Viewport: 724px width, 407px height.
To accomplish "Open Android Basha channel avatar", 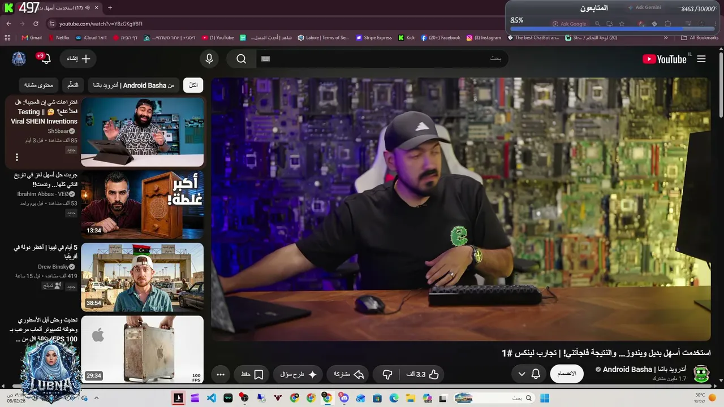I will pos(701,374).
